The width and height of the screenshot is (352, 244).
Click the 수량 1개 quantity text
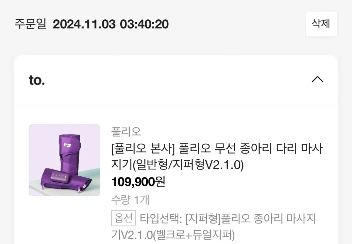(x=130, y=200)
